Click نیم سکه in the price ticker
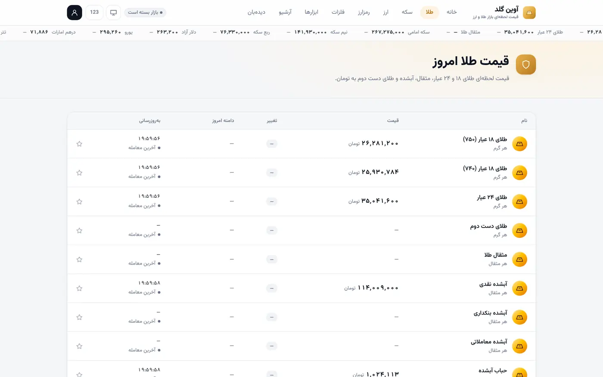This screenshot has height=377, width=603. (339, 32)
